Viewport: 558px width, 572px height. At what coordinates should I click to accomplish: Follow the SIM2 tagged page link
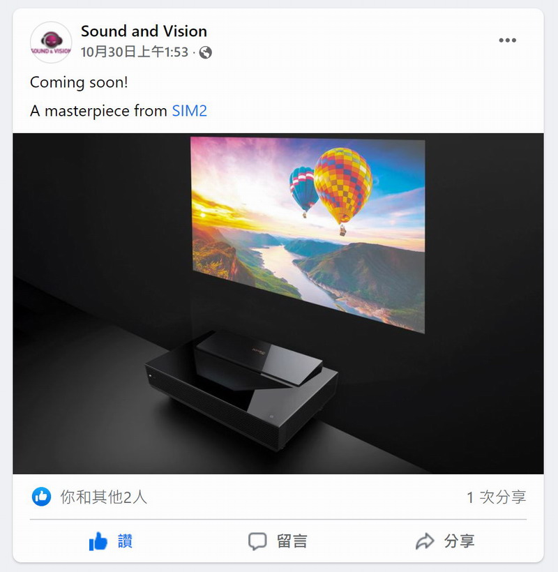(189, 110)
